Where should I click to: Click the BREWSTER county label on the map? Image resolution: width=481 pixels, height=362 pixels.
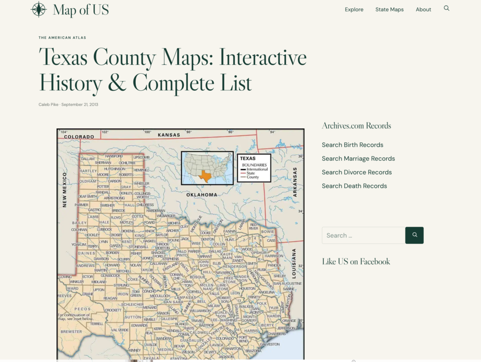click(x=71, y=331)
